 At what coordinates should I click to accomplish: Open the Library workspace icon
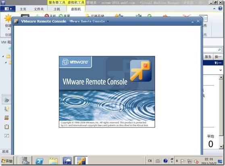pyautogui.click(x=6, y=118)
